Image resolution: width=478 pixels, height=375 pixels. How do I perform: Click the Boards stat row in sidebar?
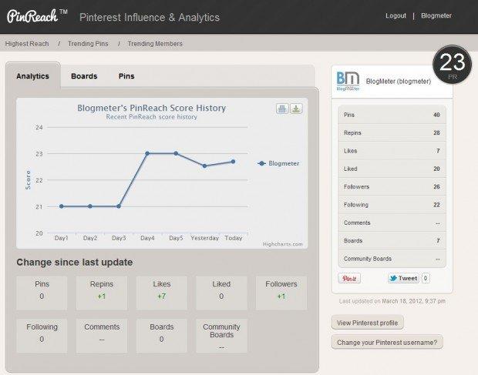[392, 241]
